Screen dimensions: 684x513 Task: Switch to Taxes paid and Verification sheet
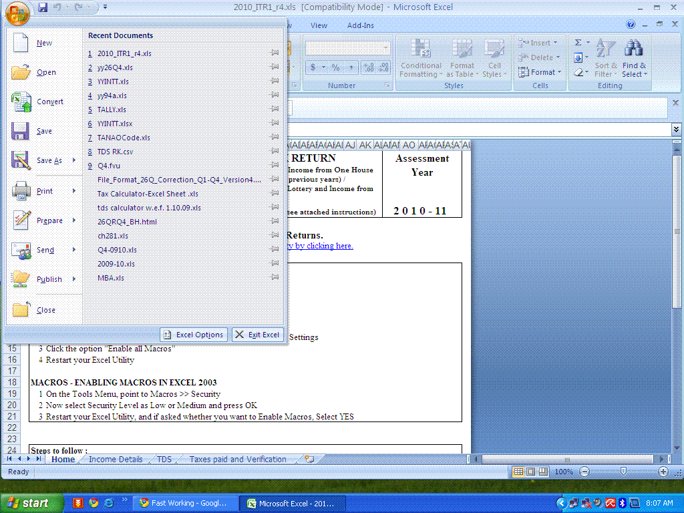point(238,459)
